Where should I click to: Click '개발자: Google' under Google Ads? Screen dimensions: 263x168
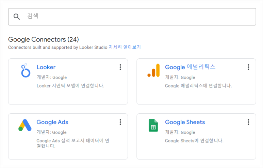(x=52, y=132)
